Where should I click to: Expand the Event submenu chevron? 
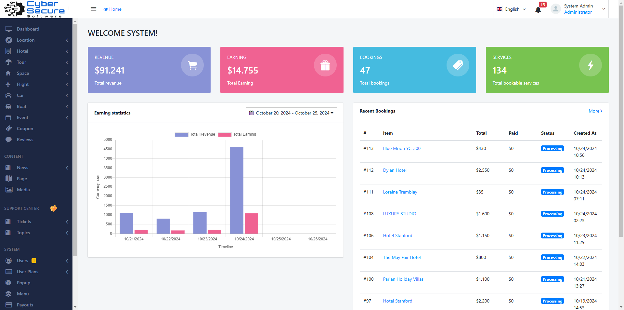tap(67, 117)
